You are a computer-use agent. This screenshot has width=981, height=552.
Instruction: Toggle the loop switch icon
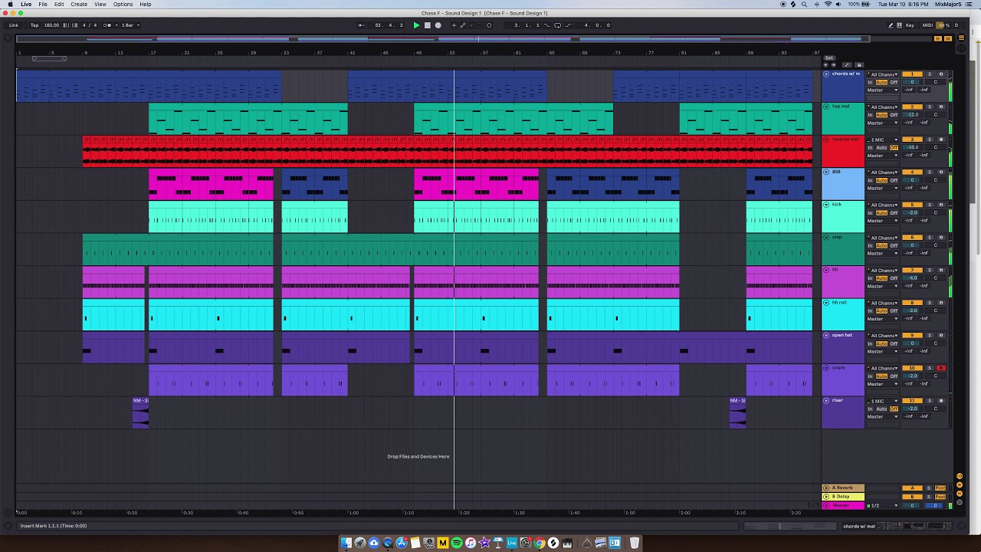557,25
